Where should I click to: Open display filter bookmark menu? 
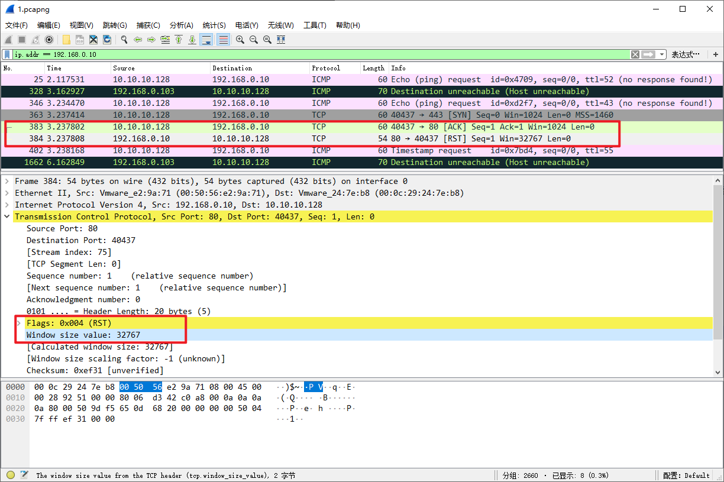coord(7,54)
